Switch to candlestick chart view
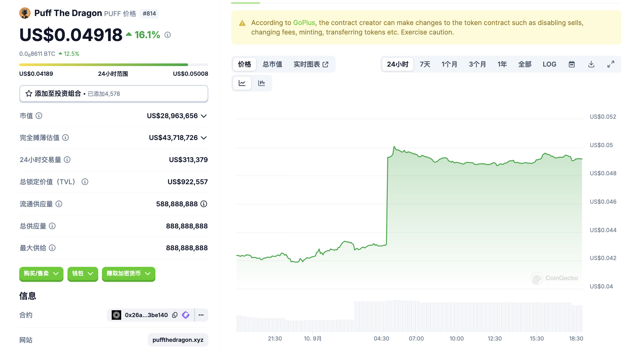Viewport: 638px width, 350px height. click(x=261, y=83)
